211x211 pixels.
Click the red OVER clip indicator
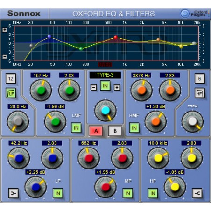pos(105,64)
